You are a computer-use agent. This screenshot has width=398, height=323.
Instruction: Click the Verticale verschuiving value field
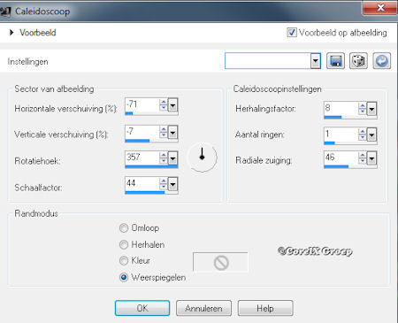[x=142, y=132]
